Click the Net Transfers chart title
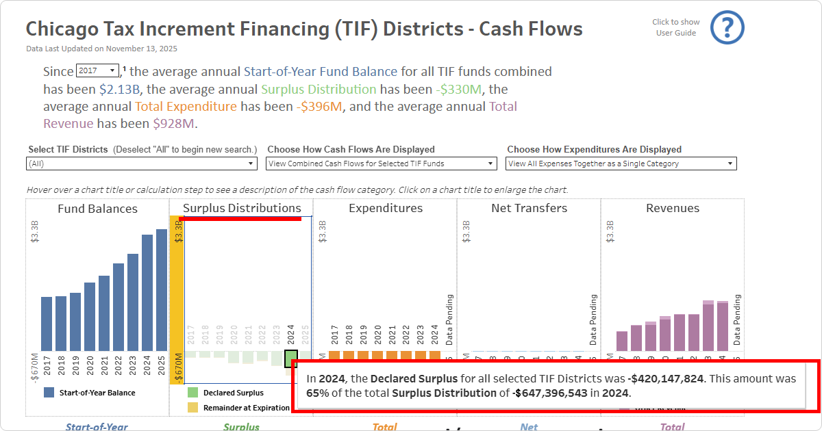The width and height of the screenshot is (822, 431). (528, 208)
